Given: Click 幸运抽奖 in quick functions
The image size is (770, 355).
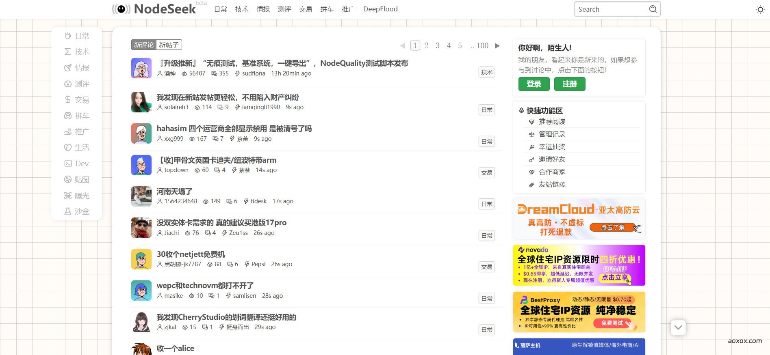Looking at the screenshot, I should pyautogui.click(x=552, y=147).
